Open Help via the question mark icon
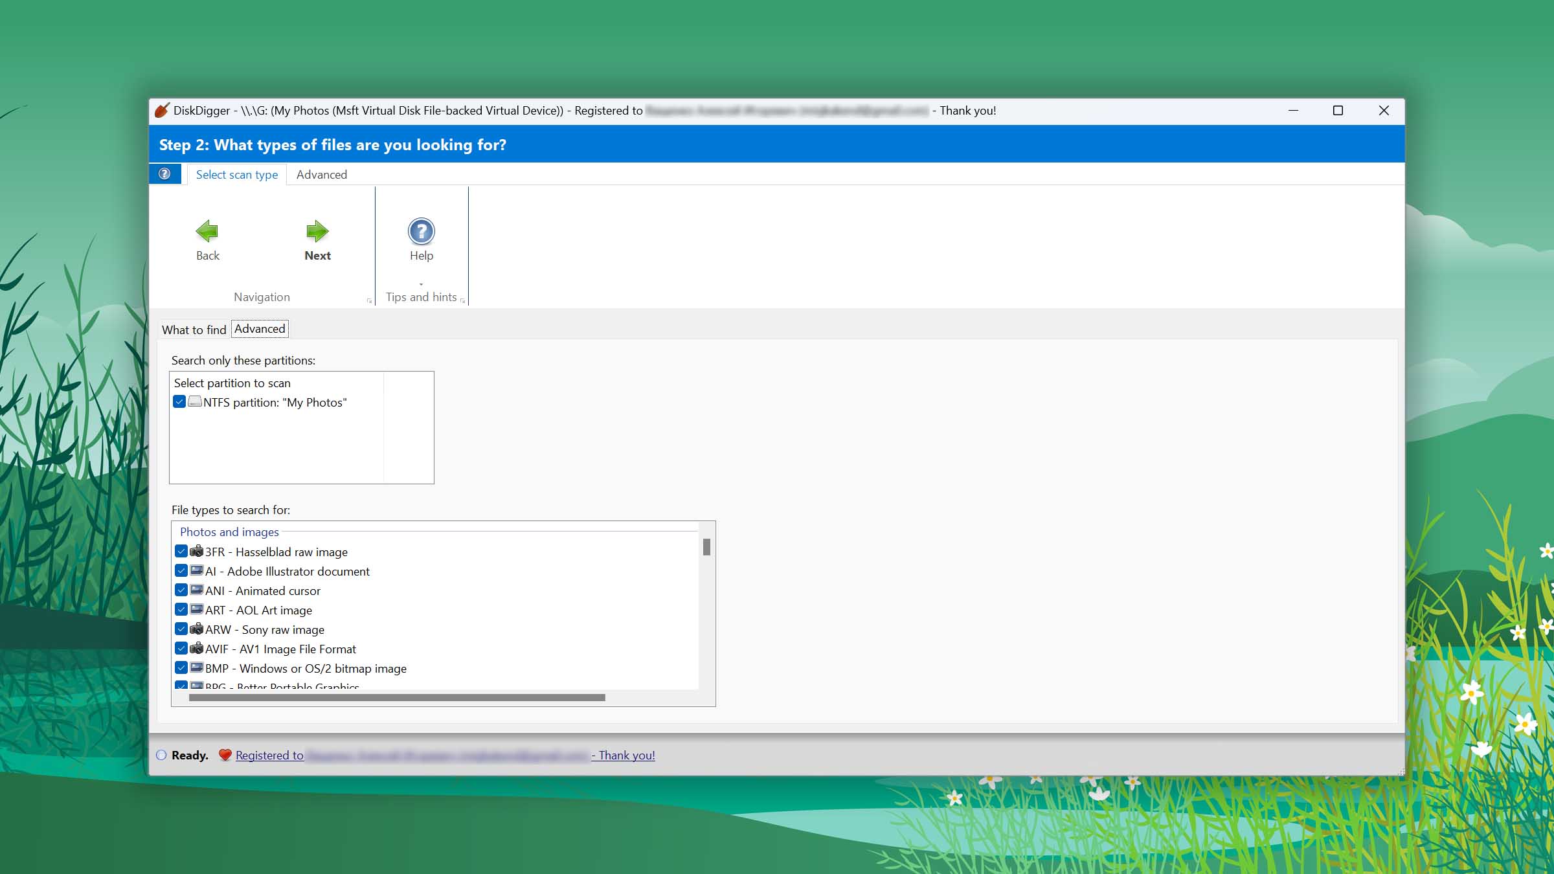 [x=422, y=231]
